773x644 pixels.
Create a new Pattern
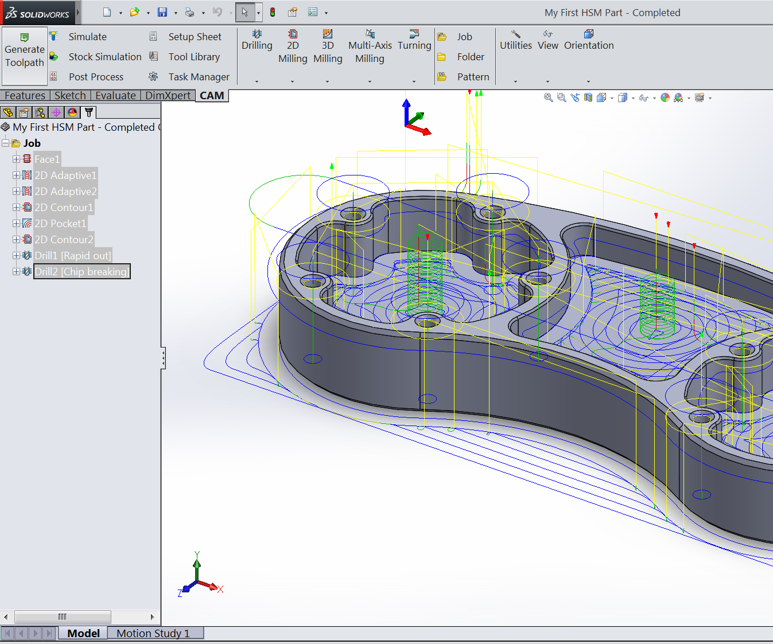(464, 77)
